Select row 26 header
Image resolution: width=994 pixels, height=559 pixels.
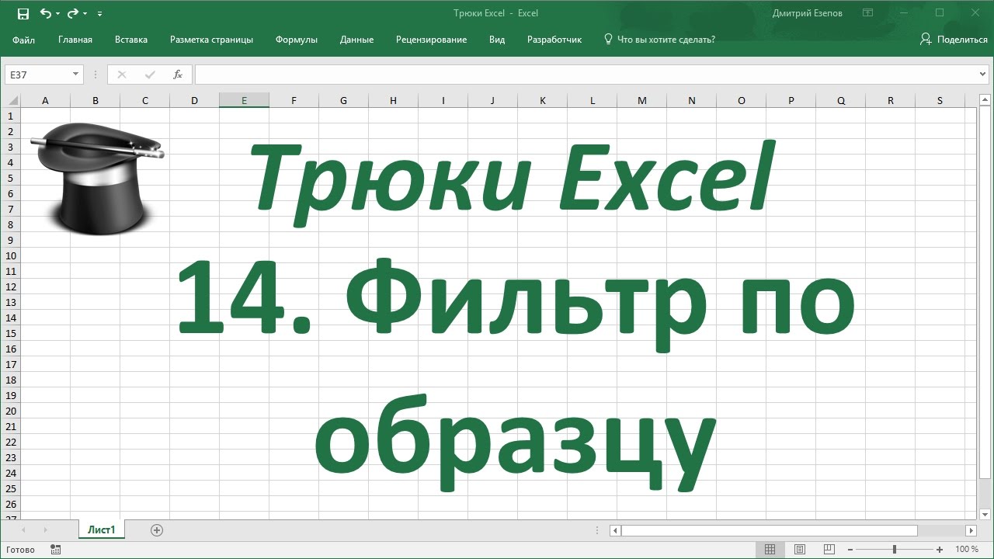click(11, 504)
